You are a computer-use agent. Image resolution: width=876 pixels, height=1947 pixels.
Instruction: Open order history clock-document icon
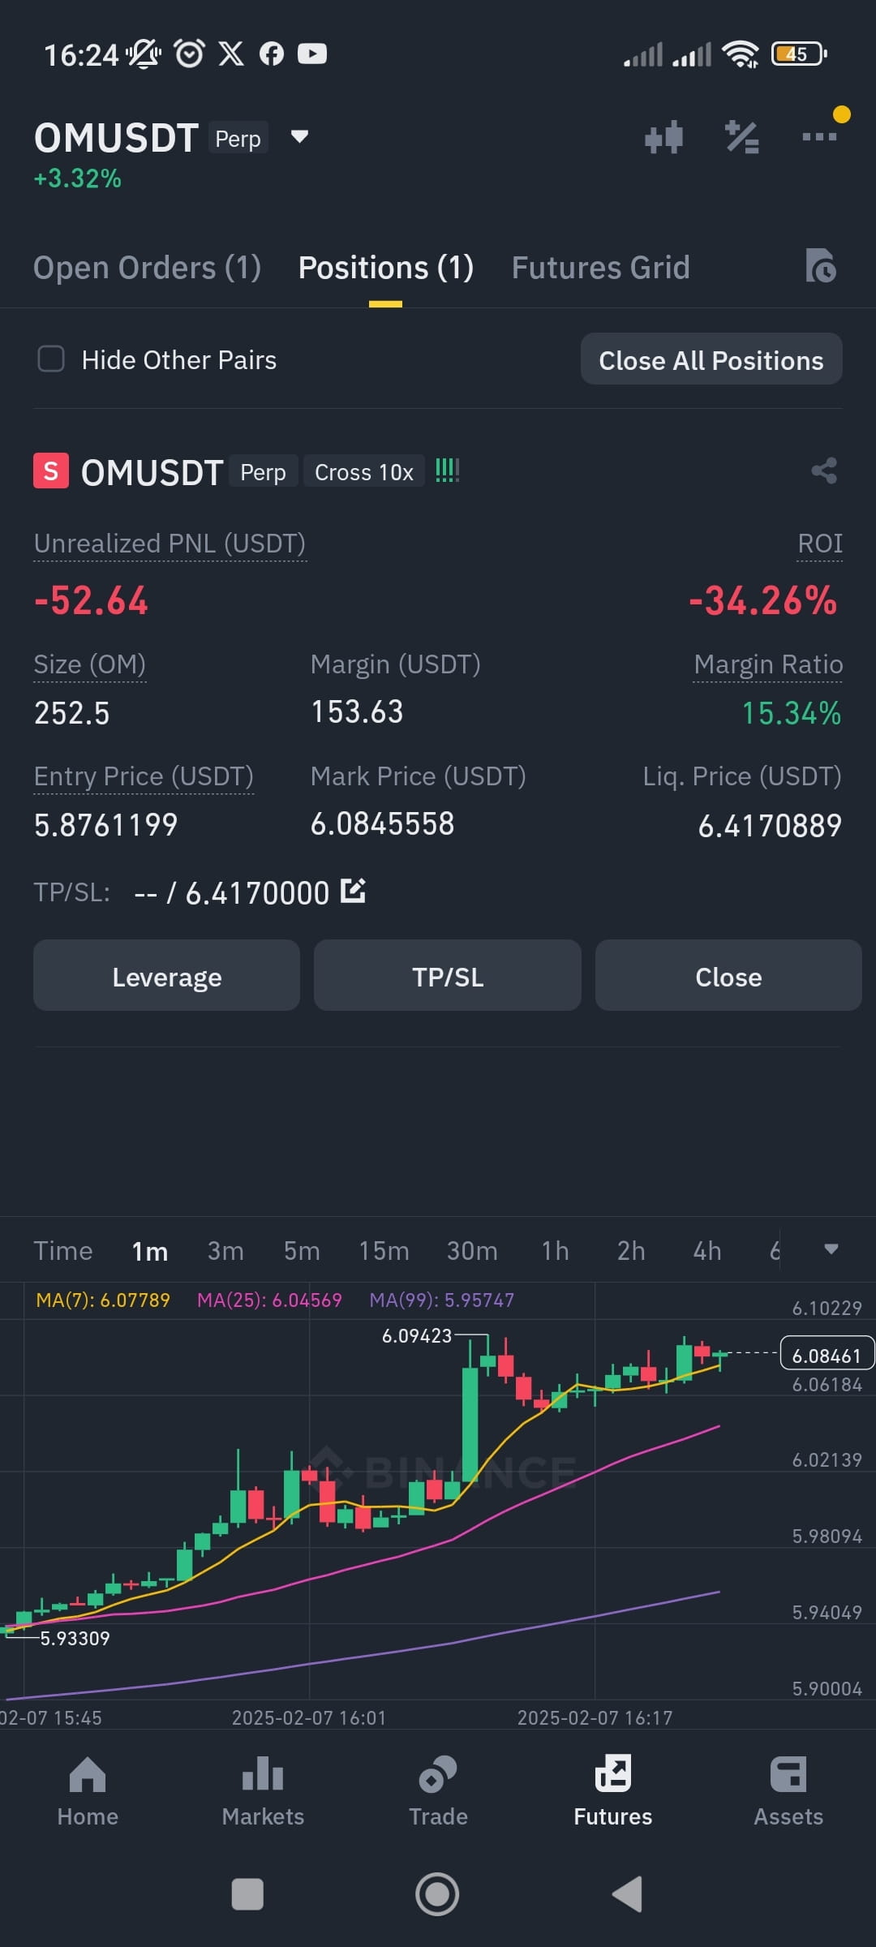pos(821,266)
